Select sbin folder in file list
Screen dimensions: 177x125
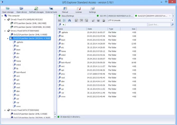tap(63, 81)
